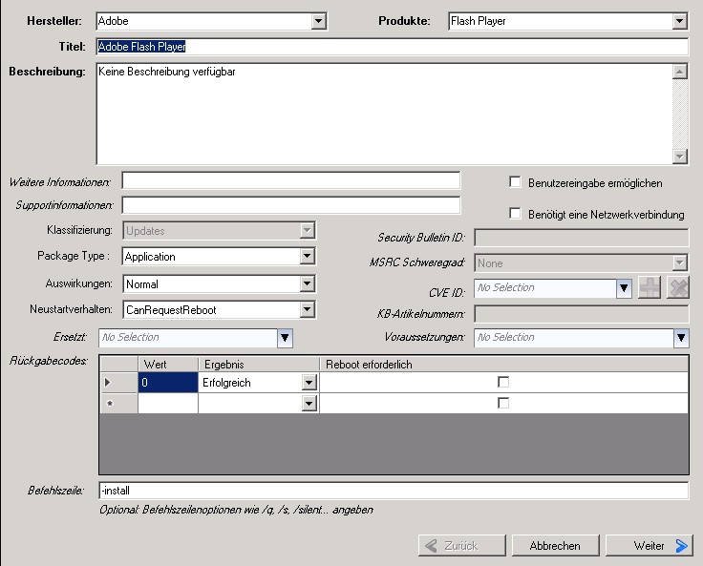Click the Beschreibung scrollbar up arrow
The height and width of the screenshot is (566, 703).
680,72
